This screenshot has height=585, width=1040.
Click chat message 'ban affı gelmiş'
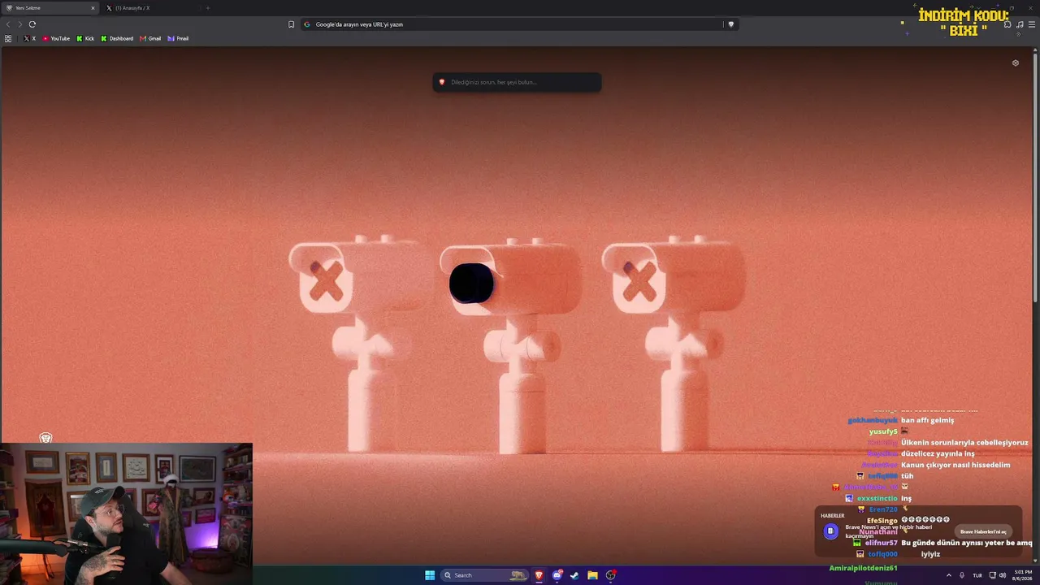click(x=927, y=420)
